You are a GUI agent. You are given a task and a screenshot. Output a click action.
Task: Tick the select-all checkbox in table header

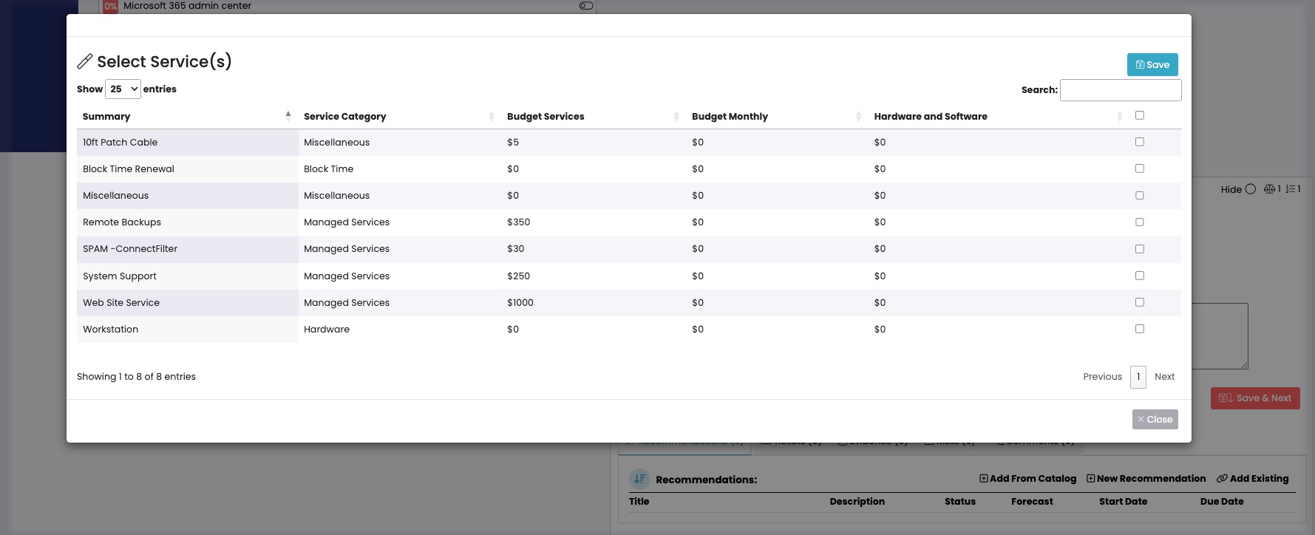(x=1139, y=115)
